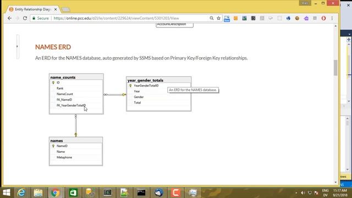Screen dimensions: 352x198
Task: Open the blue 'New' extension icon
Action: (227, 18)
